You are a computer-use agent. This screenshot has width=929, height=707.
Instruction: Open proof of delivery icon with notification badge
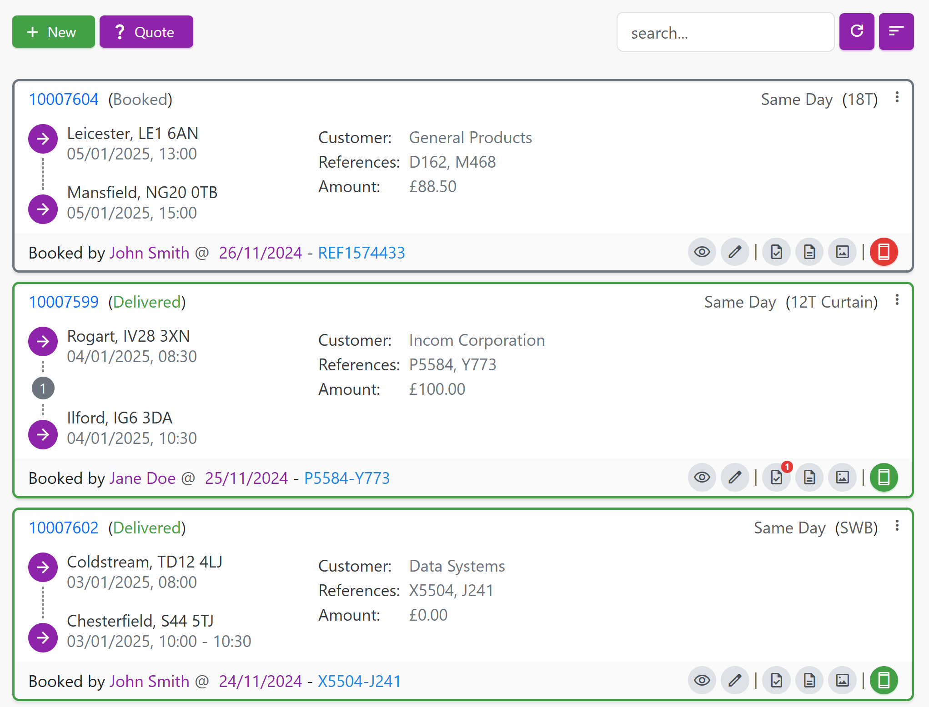pos(777,477)
